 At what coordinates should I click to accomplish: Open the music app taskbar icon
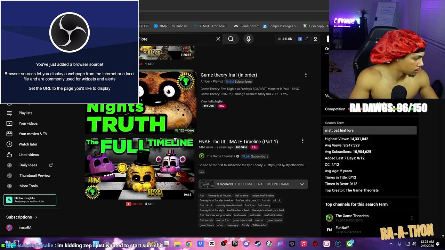point(304,244)
